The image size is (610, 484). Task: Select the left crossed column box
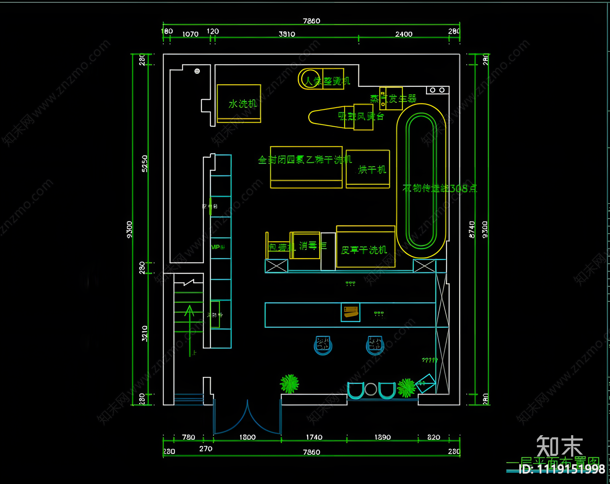coord(276,266)
